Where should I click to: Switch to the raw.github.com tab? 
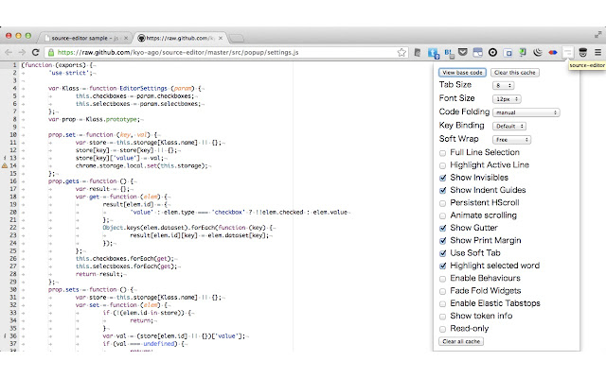pyautogui.click(x=179, y=38)
